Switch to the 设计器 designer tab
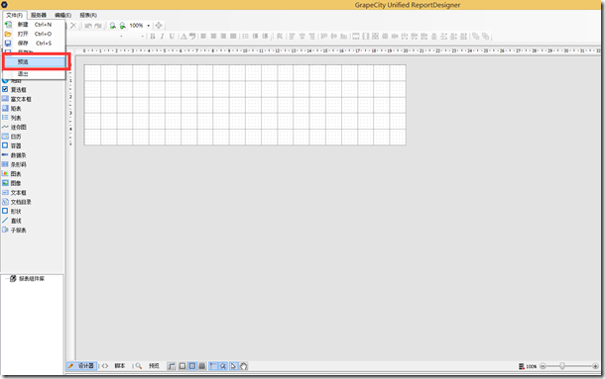605x379 pixels. coord(81,366)
